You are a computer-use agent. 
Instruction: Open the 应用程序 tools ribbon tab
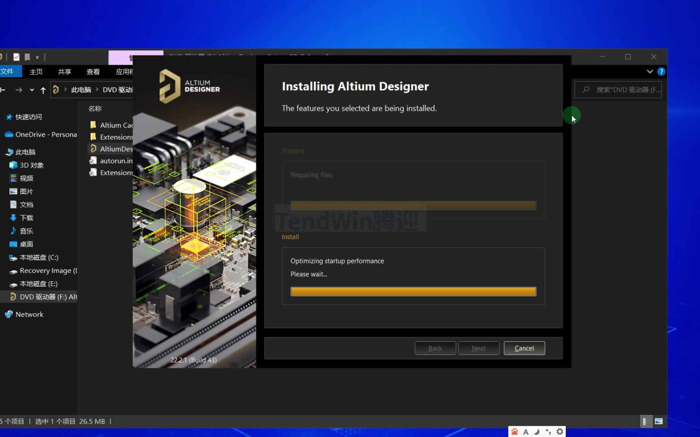(x=124, y=71)
